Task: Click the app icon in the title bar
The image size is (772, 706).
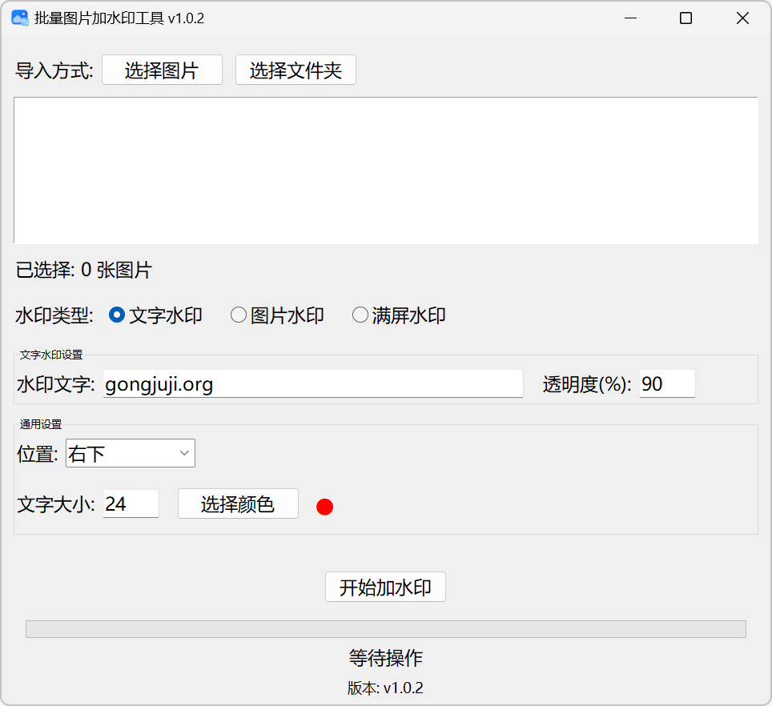Action: (18, 17)
